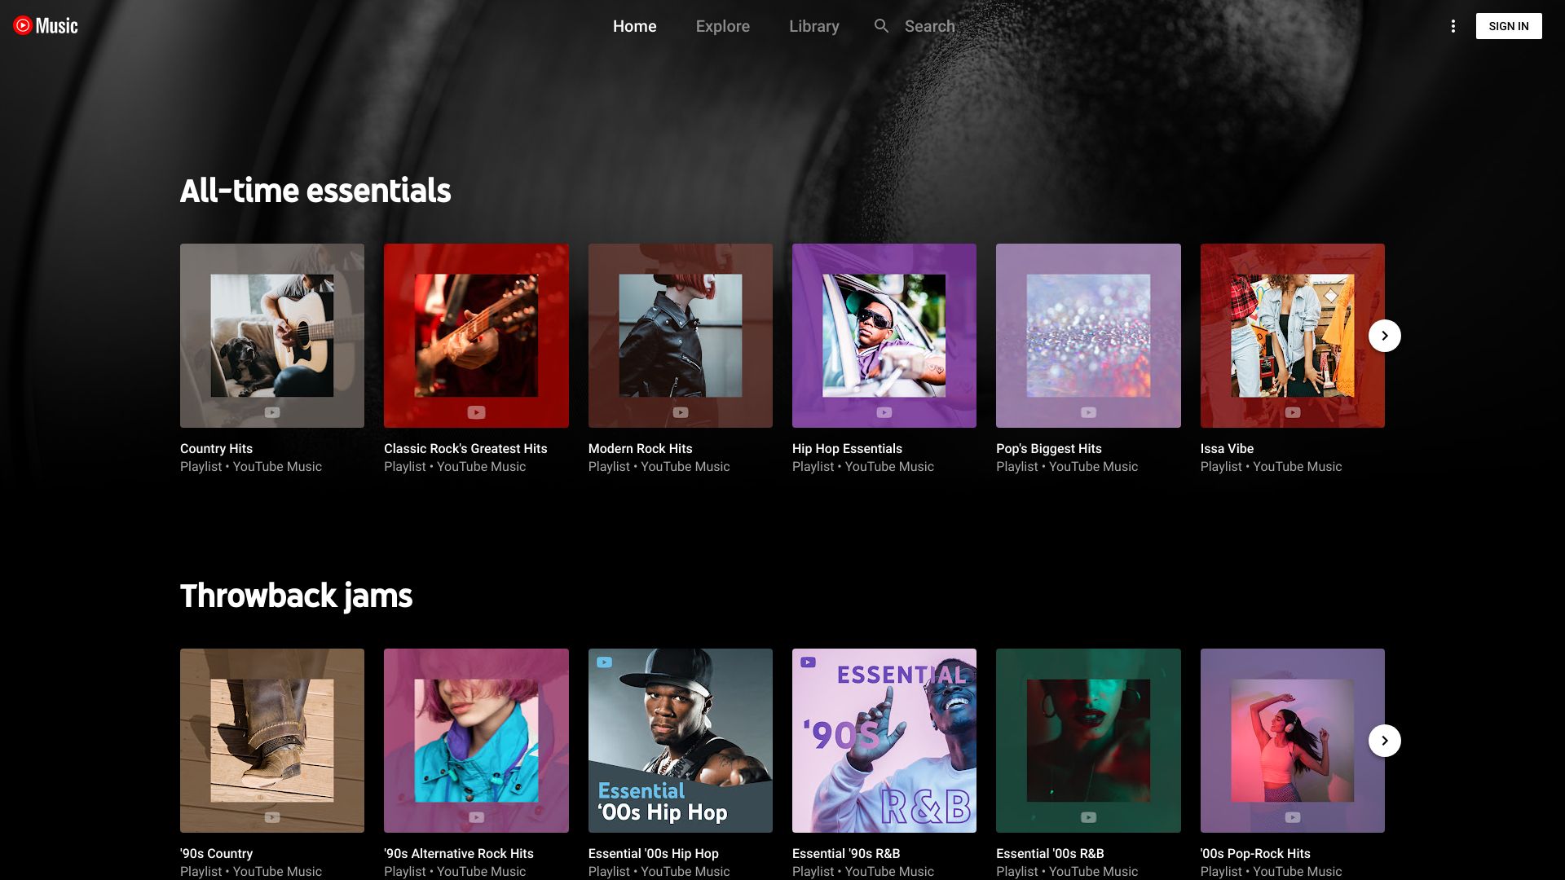The width and height of the screenshot is (1565, 880).
Task: Open the Modern Rock Hits cover
Action: [681, 336]
